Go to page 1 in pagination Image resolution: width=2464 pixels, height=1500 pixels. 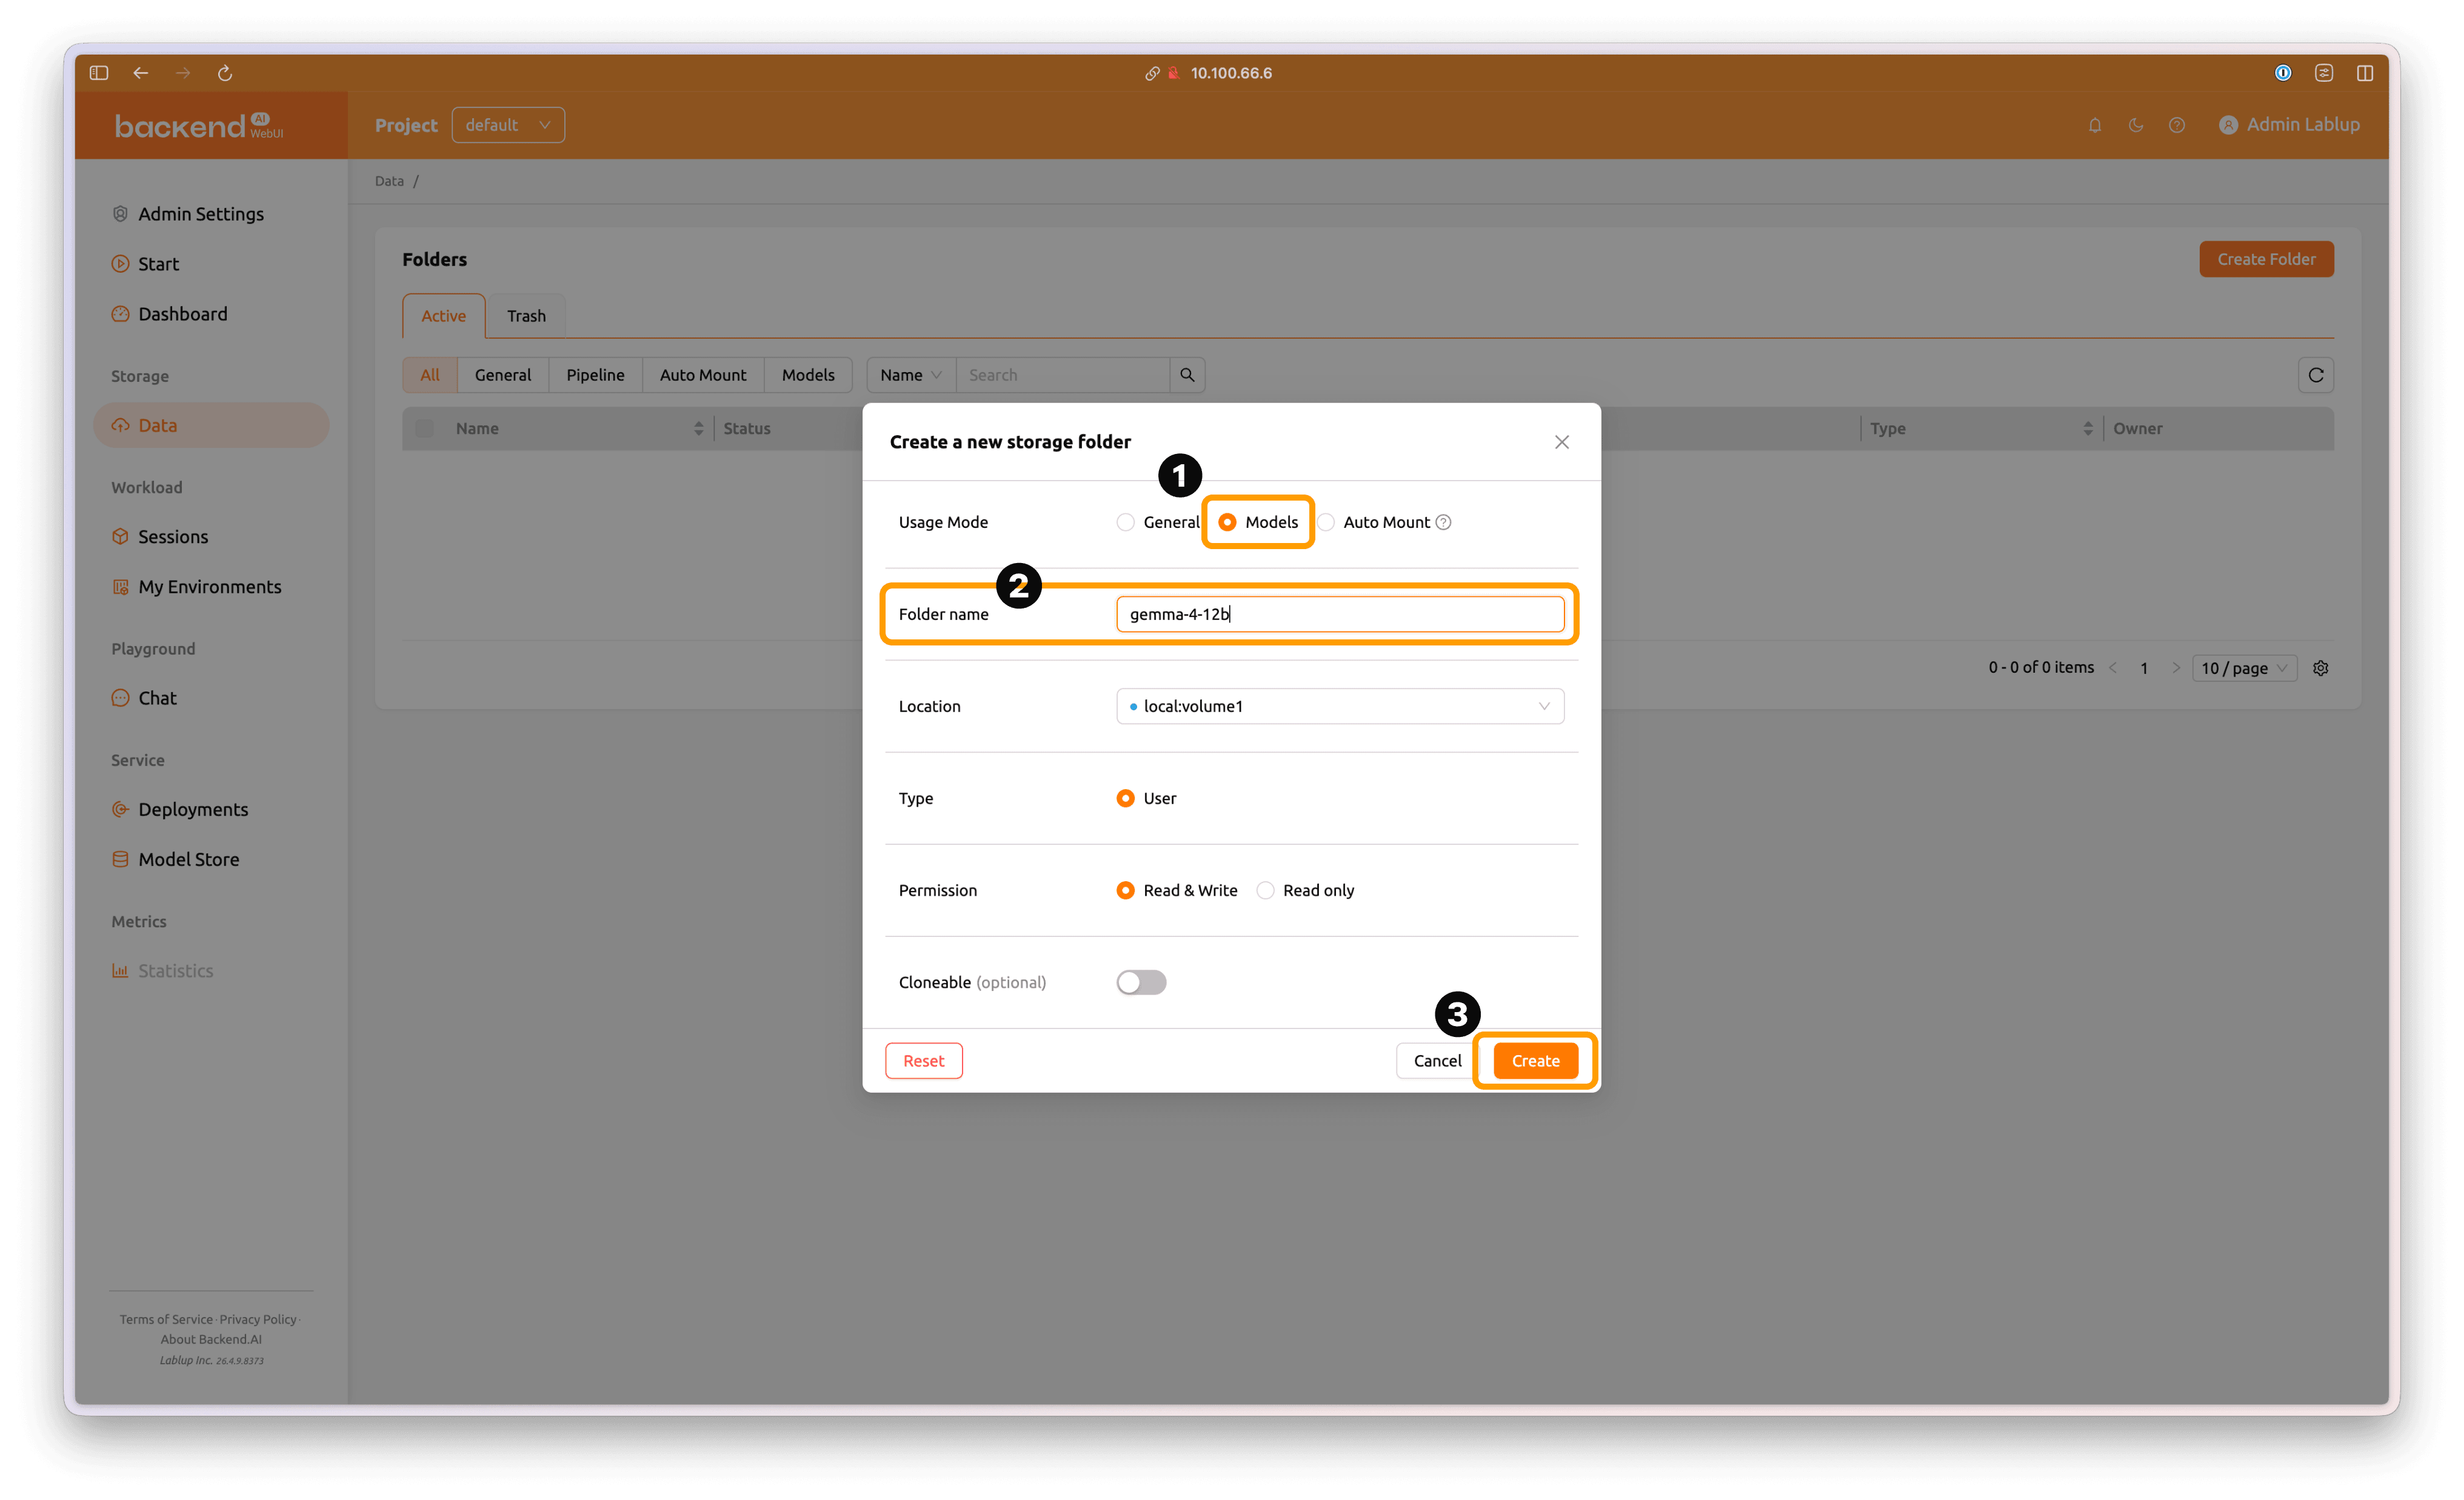2144,668
